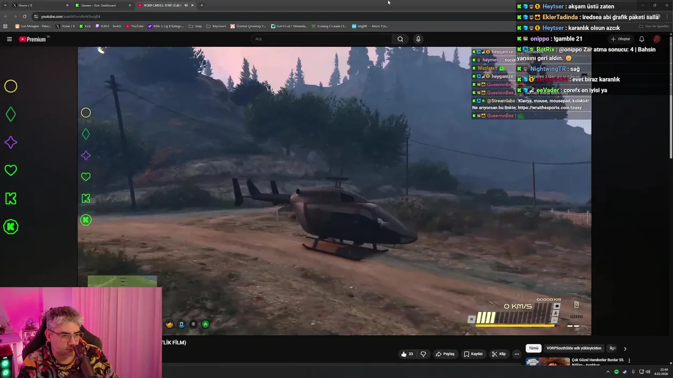
Task: Open NBA 3. Lig bookmark
Action: pyautogui.click(x=166, y=26)
